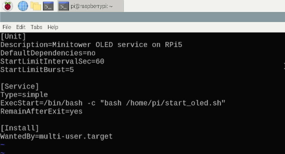Open the file manager folder icon
The height and width of the screenshot is (154, 285).
[36, 6]
